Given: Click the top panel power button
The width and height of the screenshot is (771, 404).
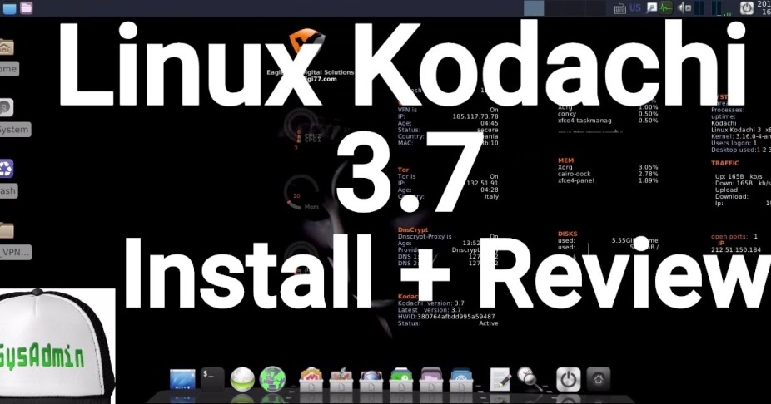Looking at the screenshot, I should [746, 7].
